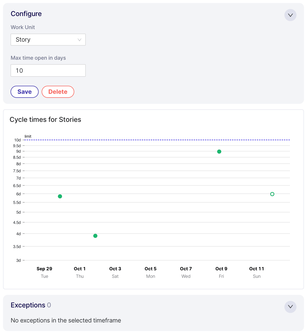Click the hollow green data point at 6d
Image resolution: width=307 pixels, height=334 pixels.
tap(272, 194)
